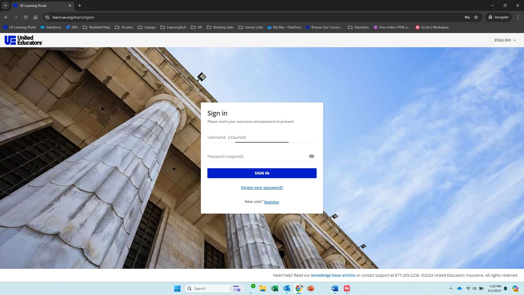Open Copilot icon in taskbar corner
This screenshot has width=524, height=295.
tap(515, 288)
